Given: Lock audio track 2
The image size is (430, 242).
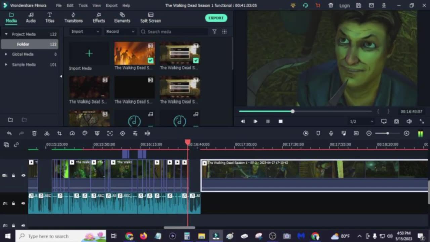Looking at the screenshot, I should coord(13,226).
